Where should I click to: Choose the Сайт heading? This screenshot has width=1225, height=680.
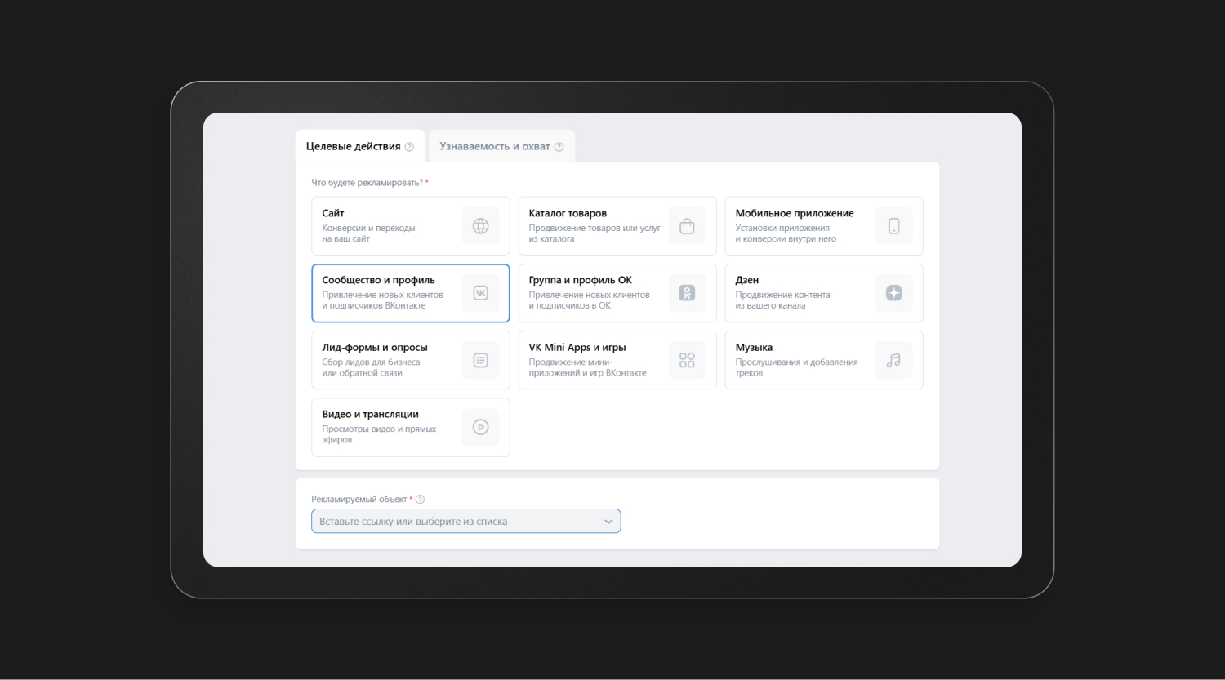click(x=333, y=213)
